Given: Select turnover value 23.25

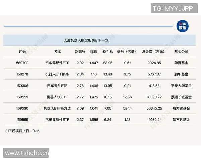Looking at the screenshot, I should [108, 63].
